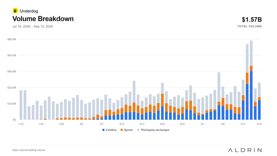Click the '7/18' x-axis date label
The width and height of the screenshot is (277, 156).
pos(21,124)
